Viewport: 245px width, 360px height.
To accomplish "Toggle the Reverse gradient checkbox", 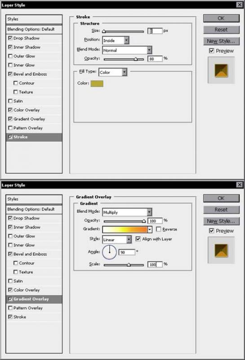I will 158,229.
